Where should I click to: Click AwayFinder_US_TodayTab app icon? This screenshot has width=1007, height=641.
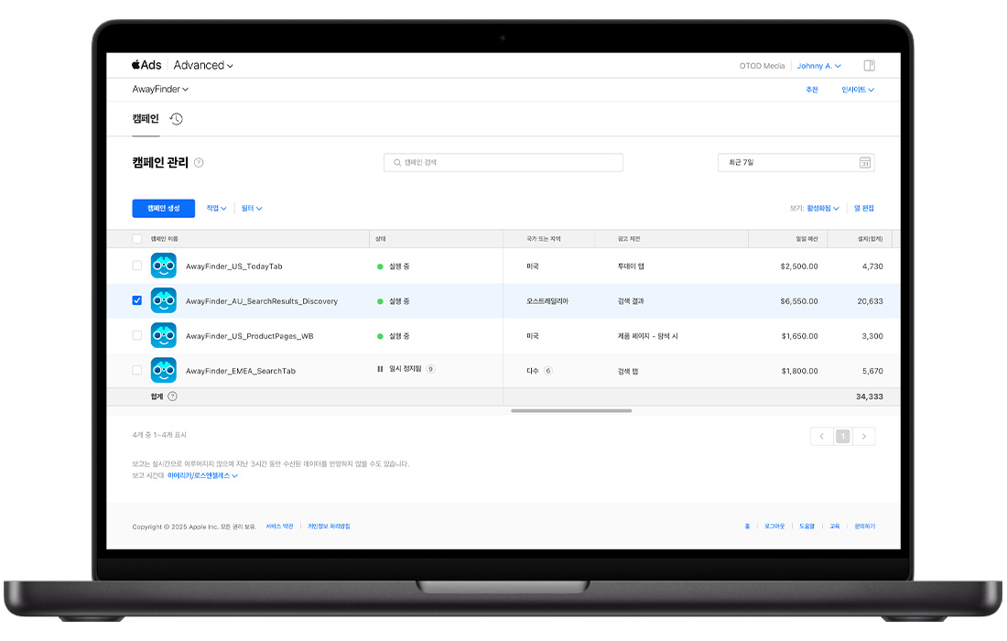tap(164, 266)
